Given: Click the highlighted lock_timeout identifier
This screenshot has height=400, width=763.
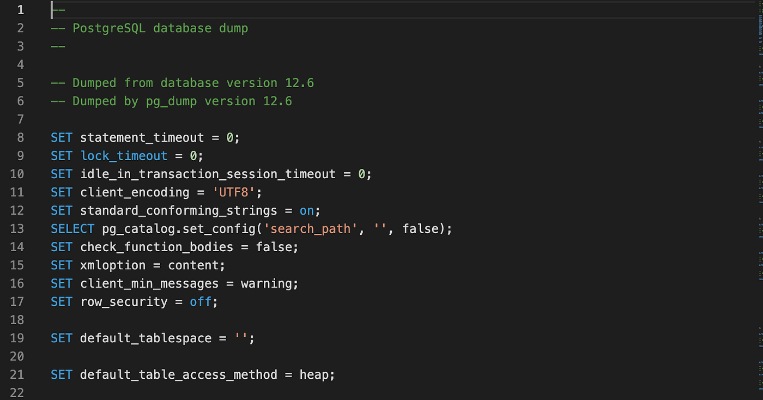Looking at the screenshot, I should pos(124,156).
